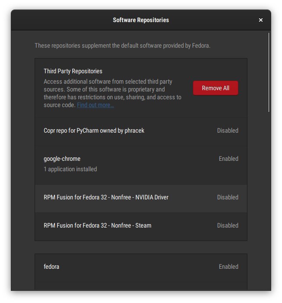This screenshot has width=282, height=303.
Task: Select the google-chrome repository row
Action: tap(141, 165)
